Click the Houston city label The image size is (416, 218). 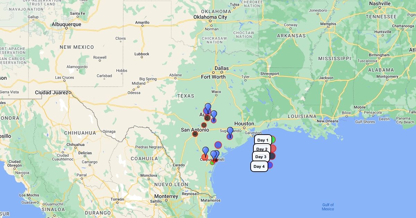click(244, 124)
